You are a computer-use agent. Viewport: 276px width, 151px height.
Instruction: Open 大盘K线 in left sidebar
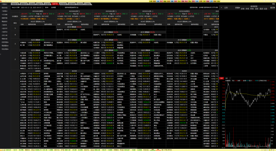[x=5, y=25]
